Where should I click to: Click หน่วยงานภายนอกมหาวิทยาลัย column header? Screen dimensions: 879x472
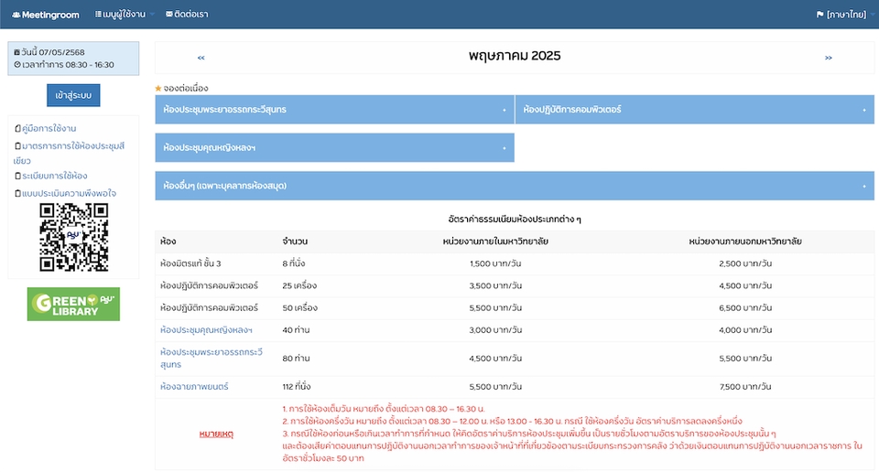click(745, 241)
